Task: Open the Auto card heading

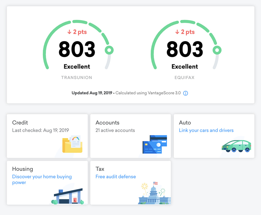Action: point(185,123)
